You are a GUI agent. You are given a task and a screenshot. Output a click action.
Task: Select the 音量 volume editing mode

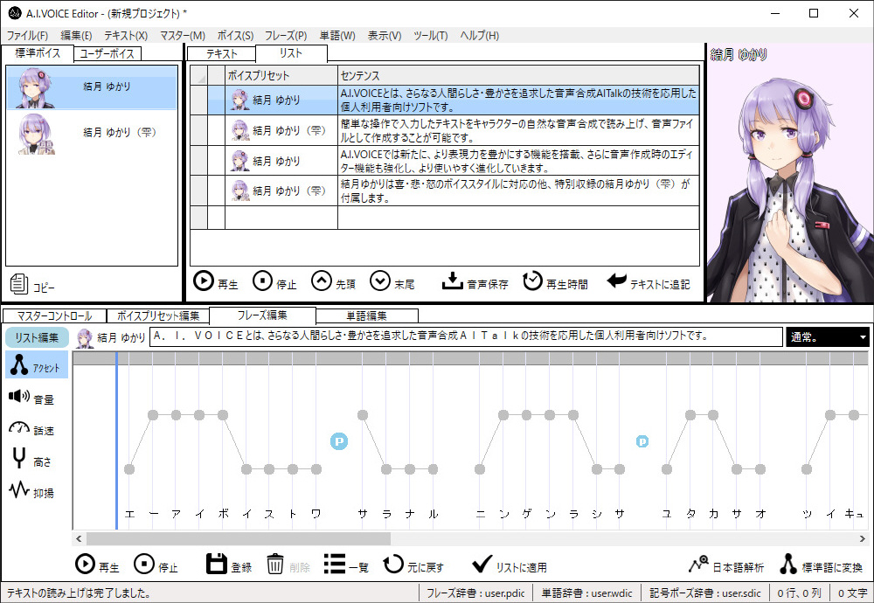pos(19,398)
